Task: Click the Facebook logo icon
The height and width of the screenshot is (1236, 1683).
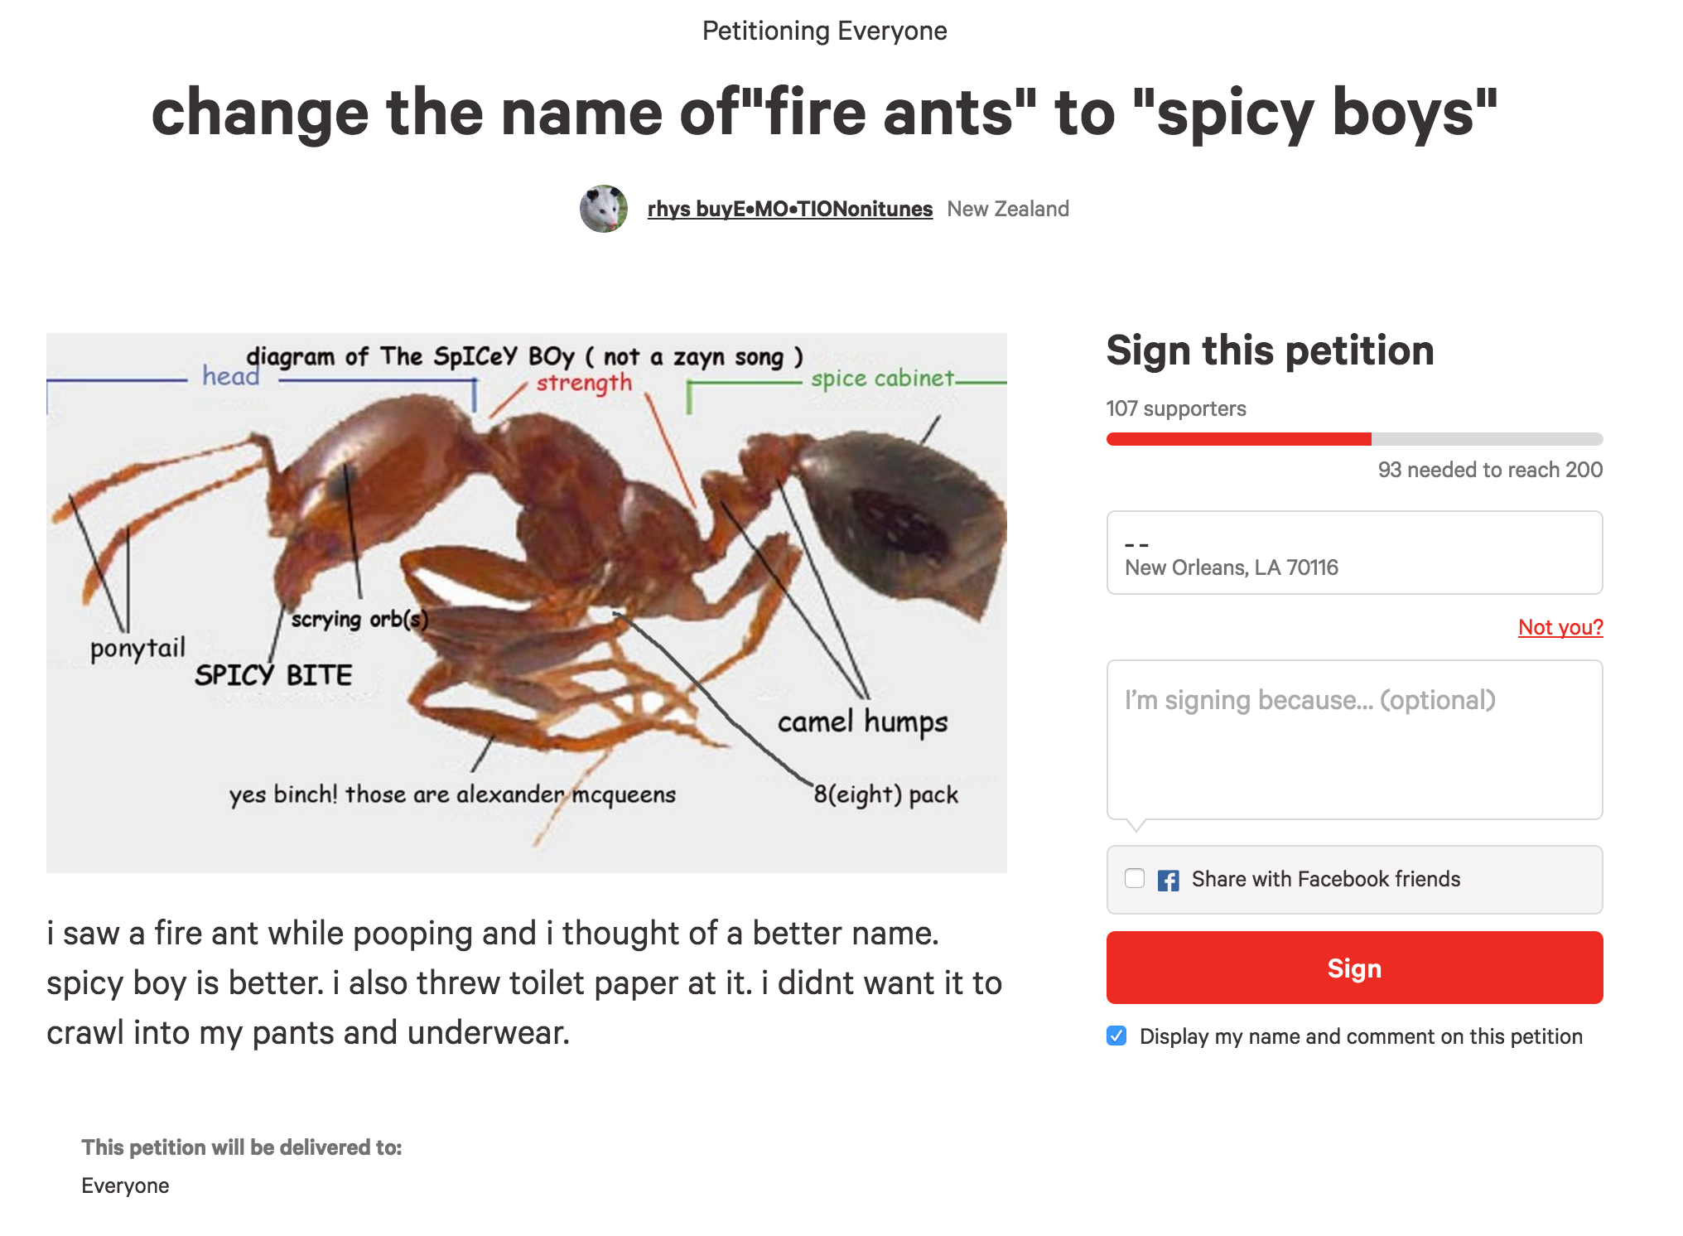Action: [x=1168, y=880]
